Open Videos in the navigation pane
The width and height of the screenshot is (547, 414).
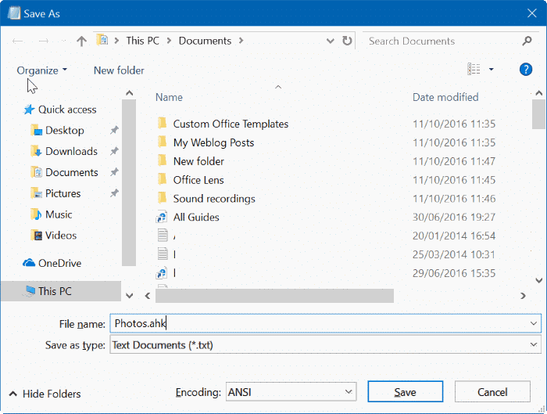pyautogui.click(x=61, y=236)
